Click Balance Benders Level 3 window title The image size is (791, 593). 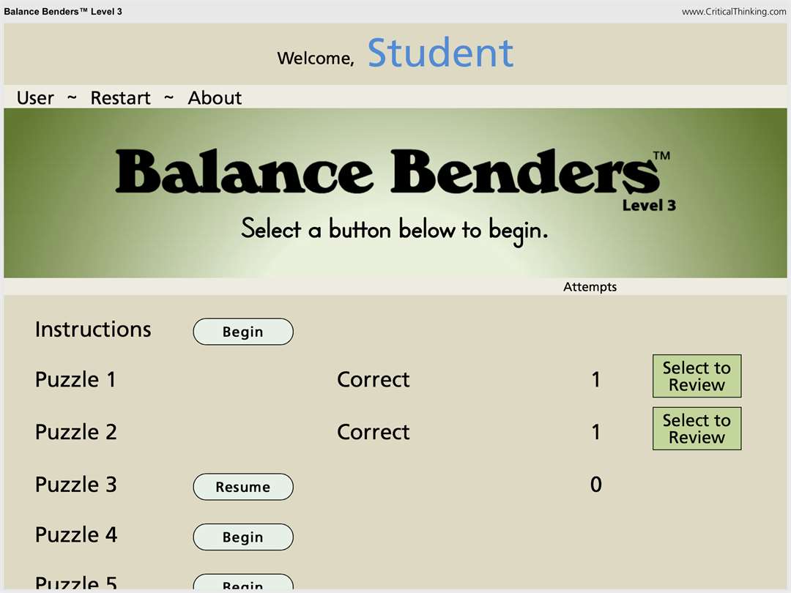point(63,12)
